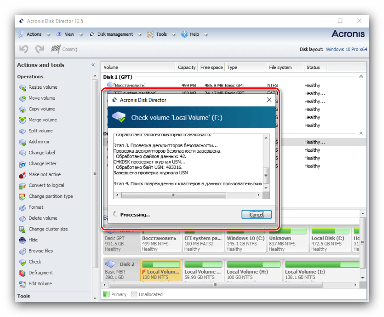
Task: Click the Resize volume icon
Action: pyautogui.click(x=22, y=87)
